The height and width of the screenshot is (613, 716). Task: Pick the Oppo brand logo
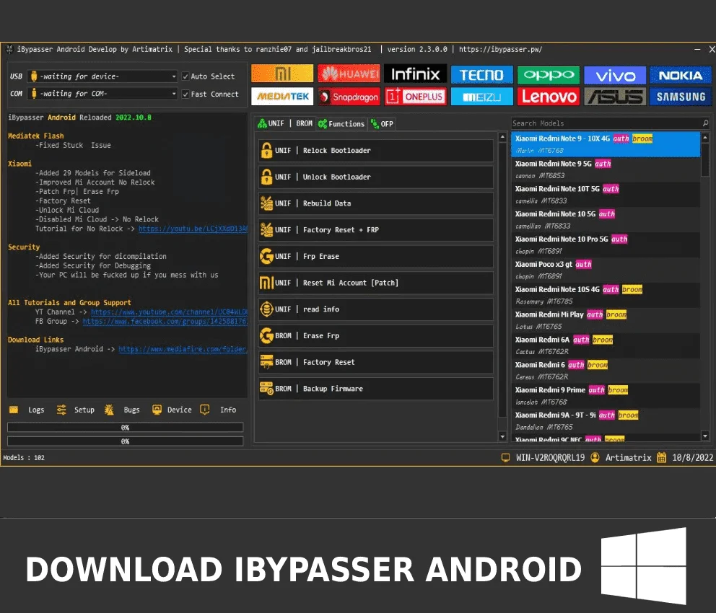(549, 75)
